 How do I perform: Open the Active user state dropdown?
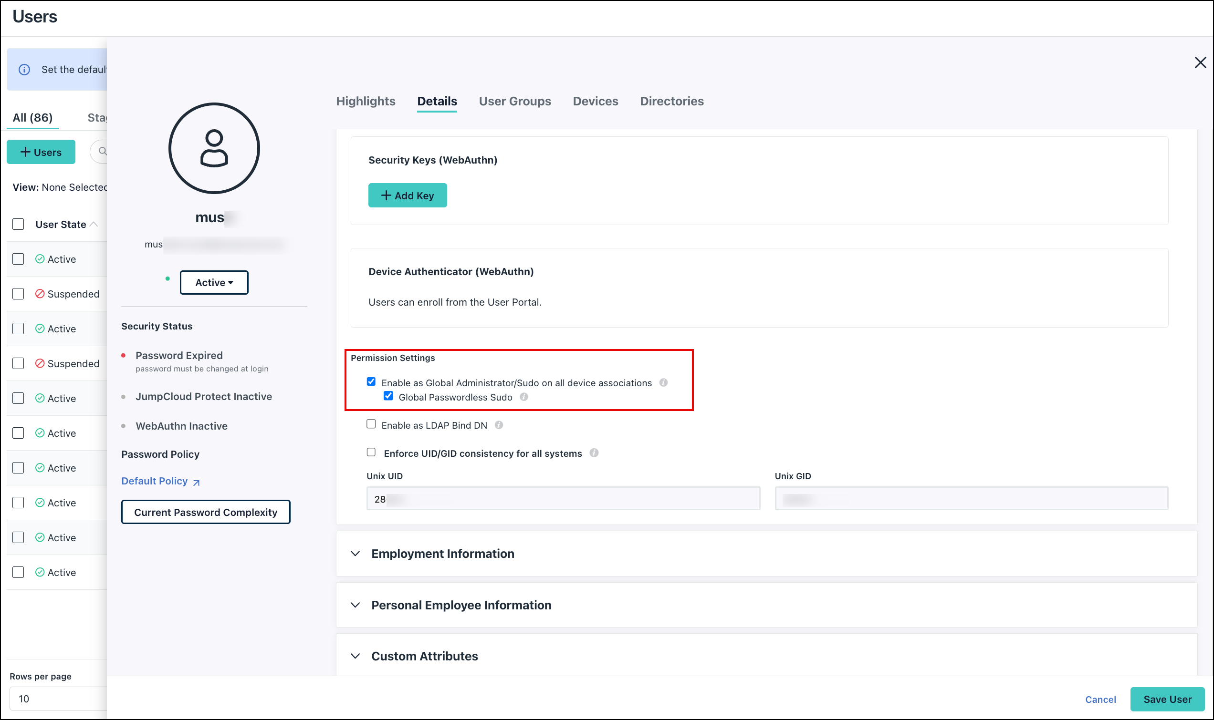tap(214, 282)
